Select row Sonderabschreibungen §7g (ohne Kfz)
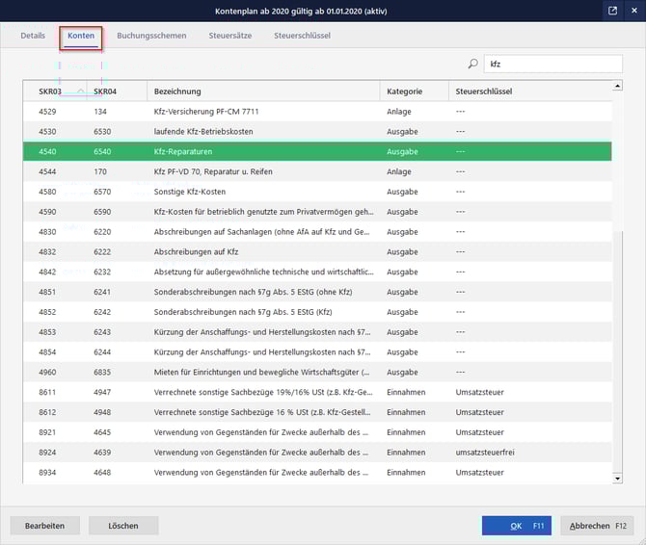This screenshot has height=545, width=646. [317, 292]
